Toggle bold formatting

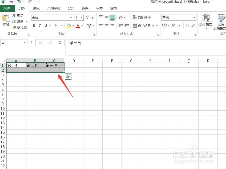pyautogui.click(x=34, y=26)
